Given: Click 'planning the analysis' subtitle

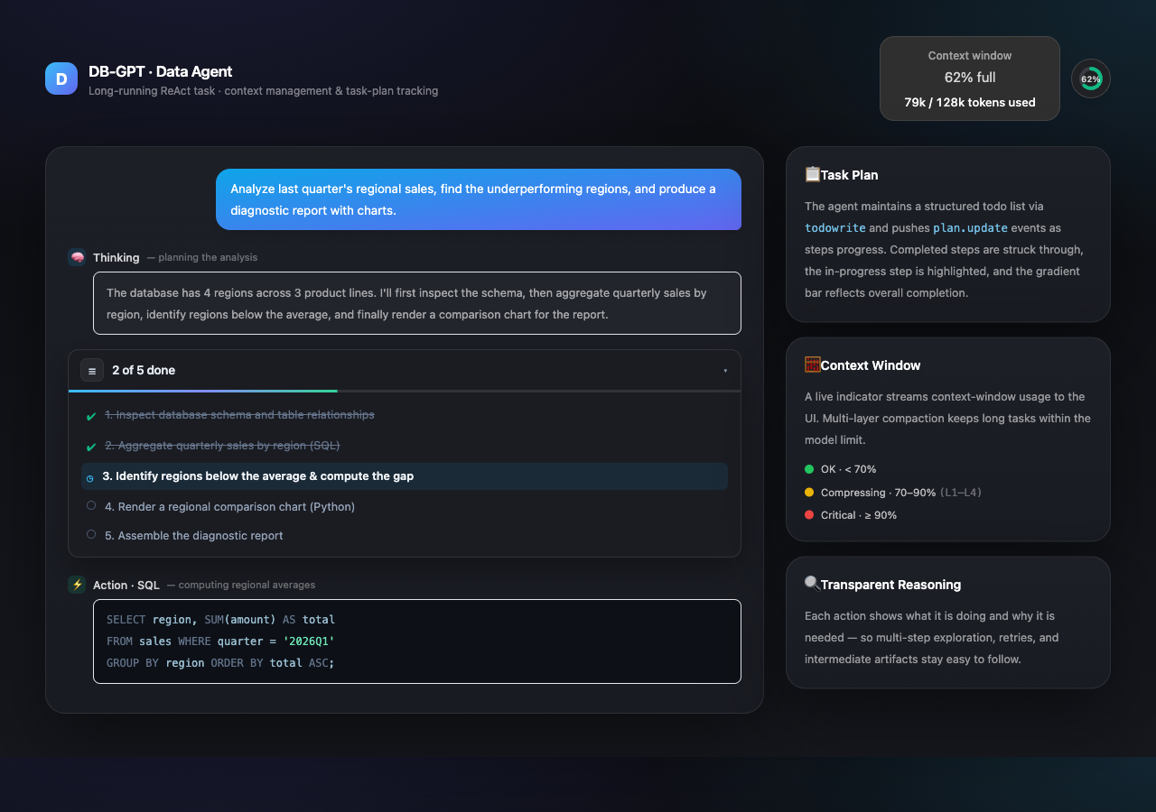Looking at the screenshot, I should tap(208, 257).
